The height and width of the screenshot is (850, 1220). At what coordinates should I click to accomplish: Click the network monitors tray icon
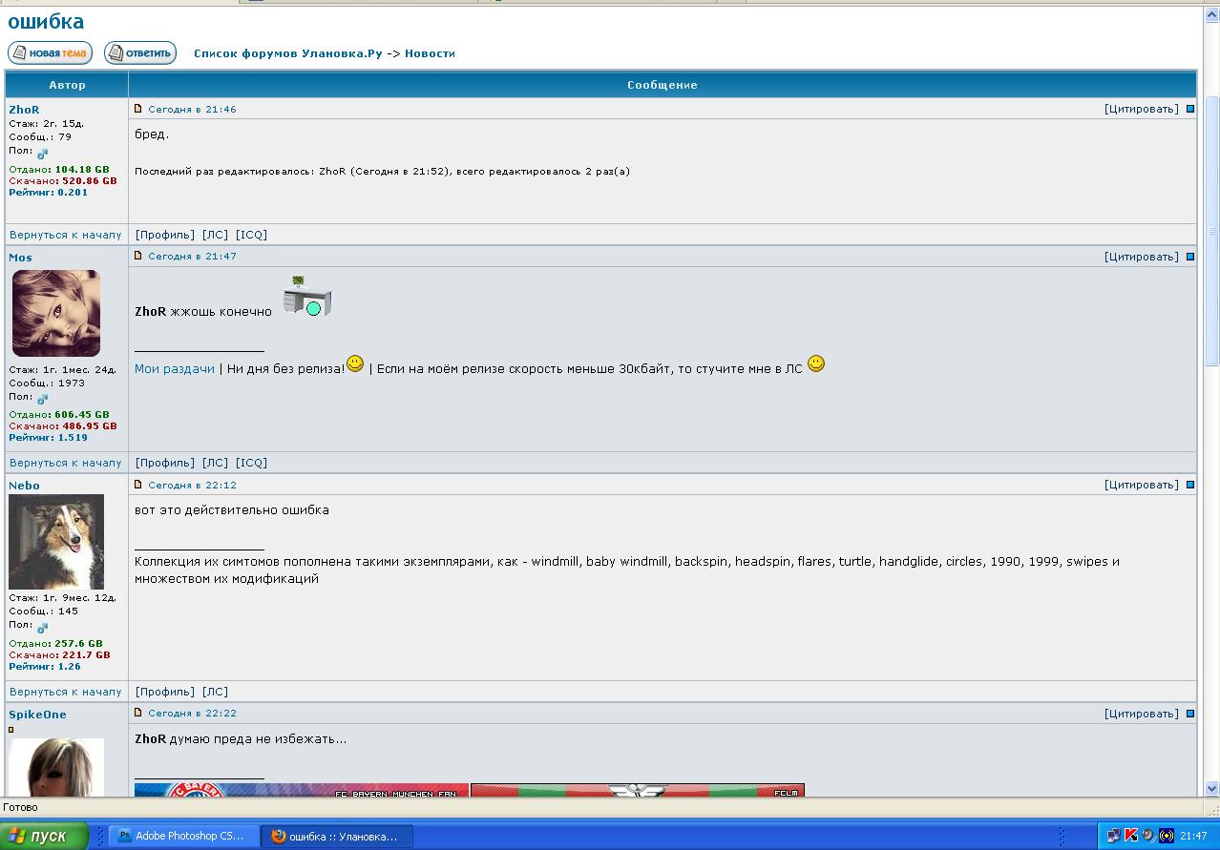(x=1114, y=836)
